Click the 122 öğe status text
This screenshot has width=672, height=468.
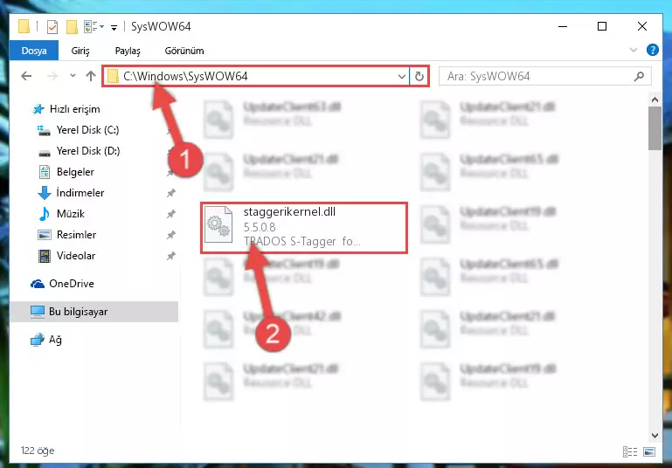(x=38, y=451)
